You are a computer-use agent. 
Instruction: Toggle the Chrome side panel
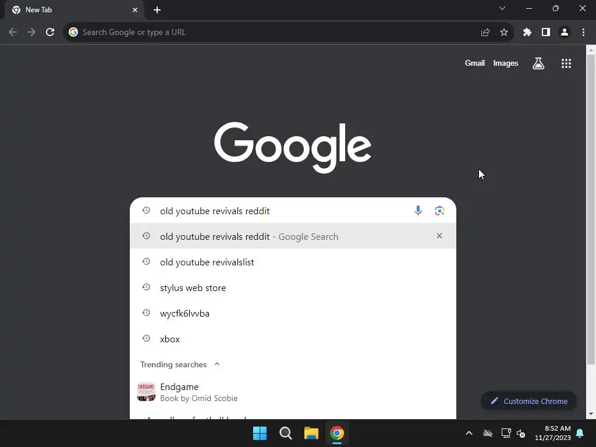coord(546,33)
